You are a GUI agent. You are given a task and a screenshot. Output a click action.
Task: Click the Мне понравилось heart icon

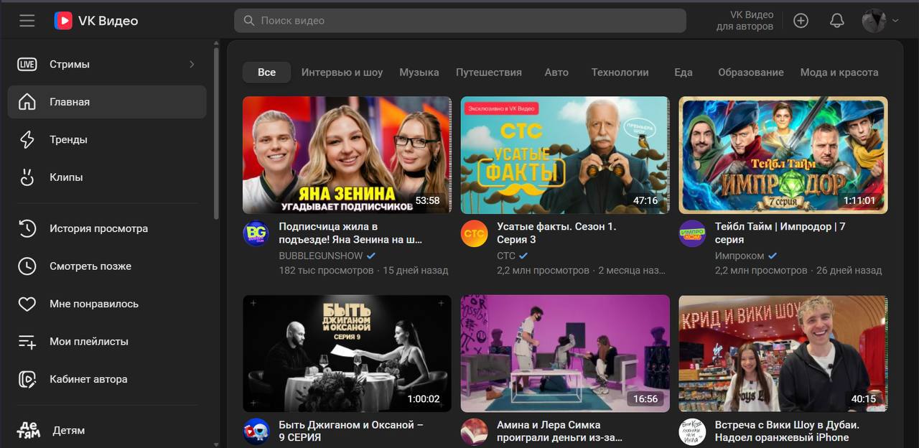tap(27, 304)
